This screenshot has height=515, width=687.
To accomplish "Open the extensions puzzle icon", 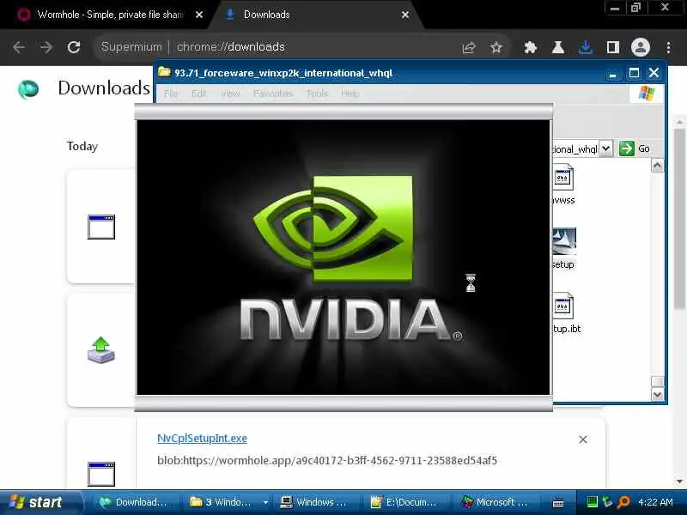I will (x=531, y=47).
